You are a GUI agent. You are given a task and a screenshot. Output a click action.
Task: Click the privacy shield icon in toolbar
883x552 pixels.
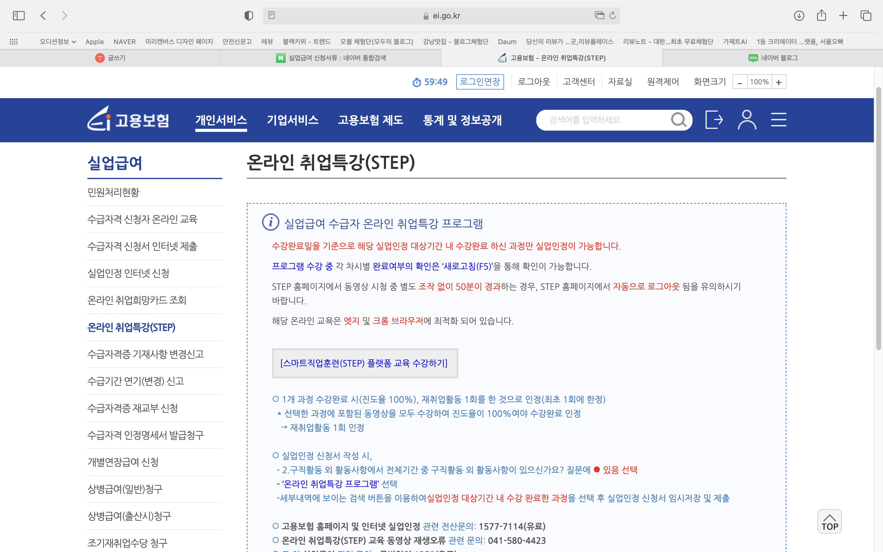[248, 16]
